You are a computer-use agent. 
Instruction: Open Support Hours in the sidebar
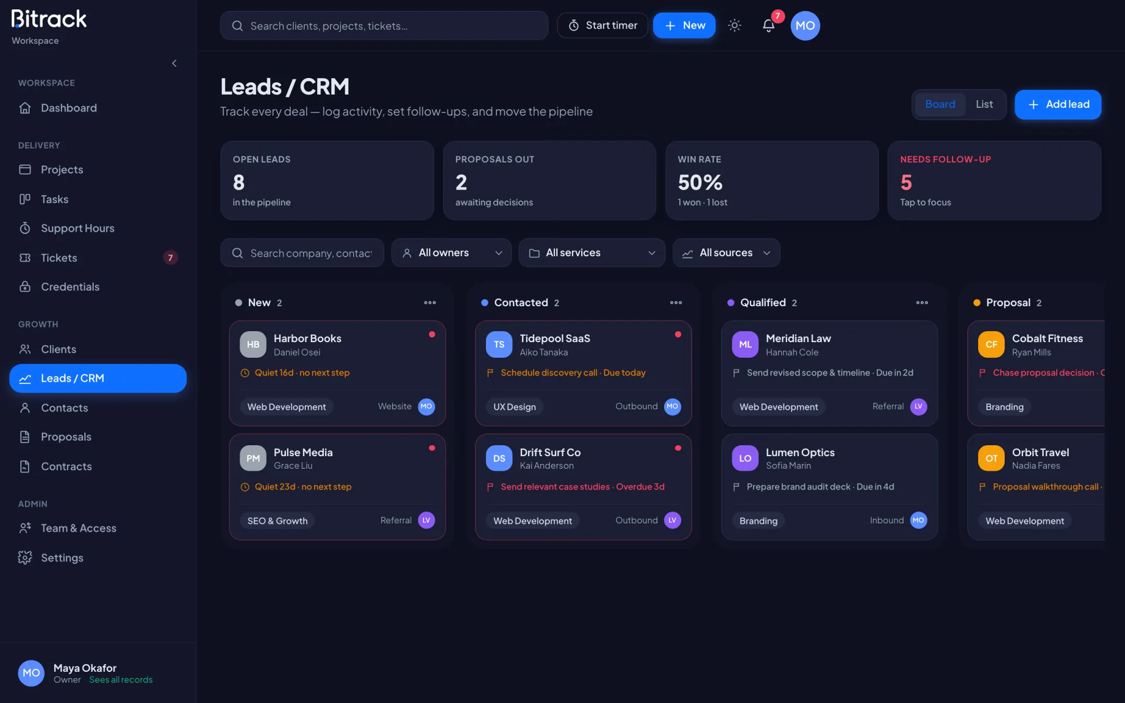tap(98, 228)
